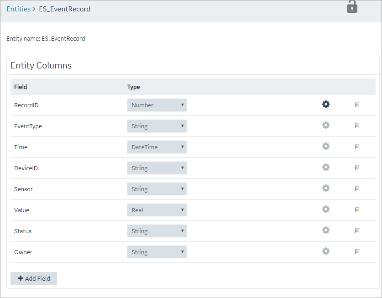
Task: Remove the DeviceID field using trash icon
Action: click(357, 167)
